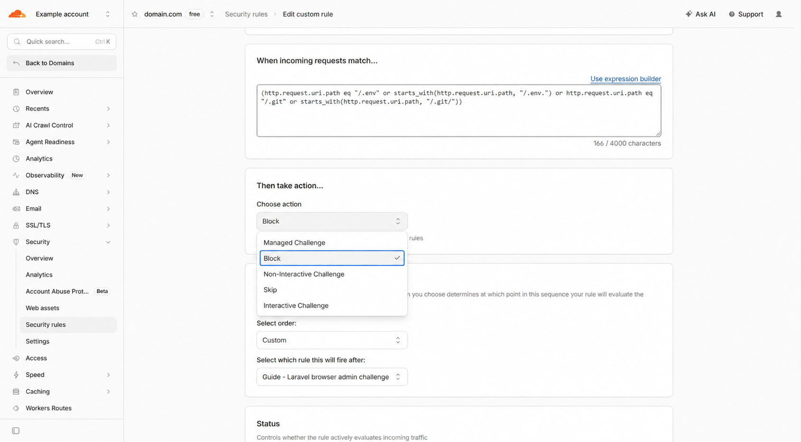Screen dimensions: 801x442
Task: Select the Skip action option
Action: [332, 290]
